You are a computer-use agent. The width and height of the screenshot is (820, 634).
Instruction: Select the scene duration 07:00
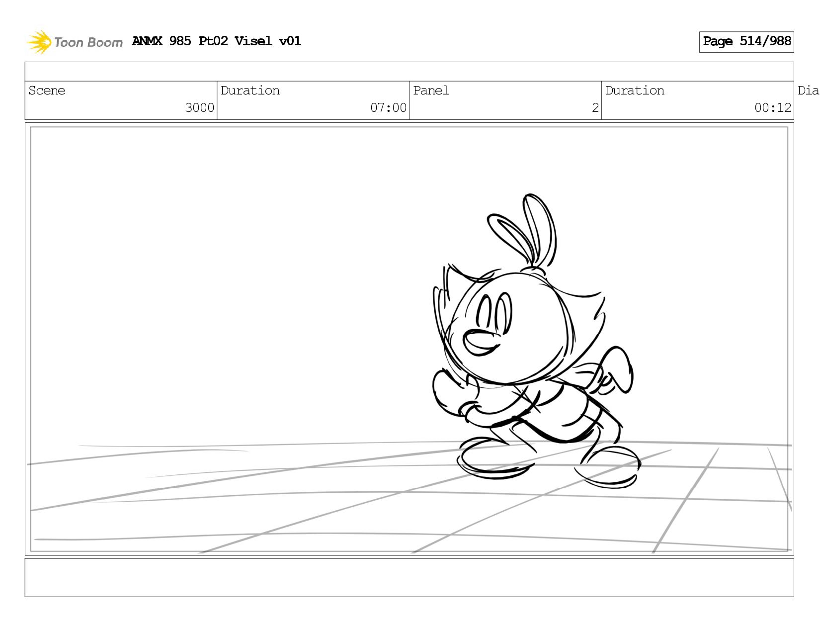388,108
